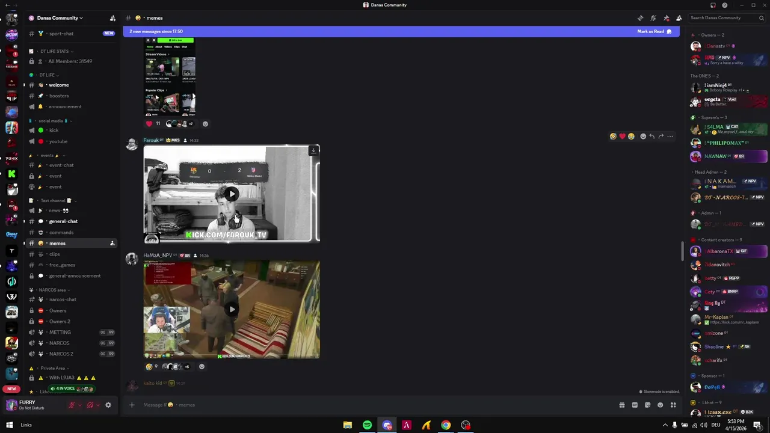Screen dimensions: 770x433
Task: Open general-chat channel
Action: [72, 221]
